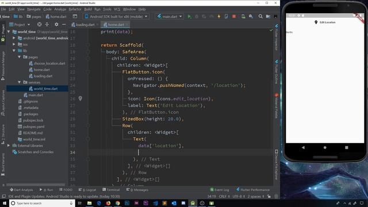Image resolution: width=368 pixels, height=207 pixels.
Task: Click the scroll-from-source target icon in Project panel
Action: 40,24
